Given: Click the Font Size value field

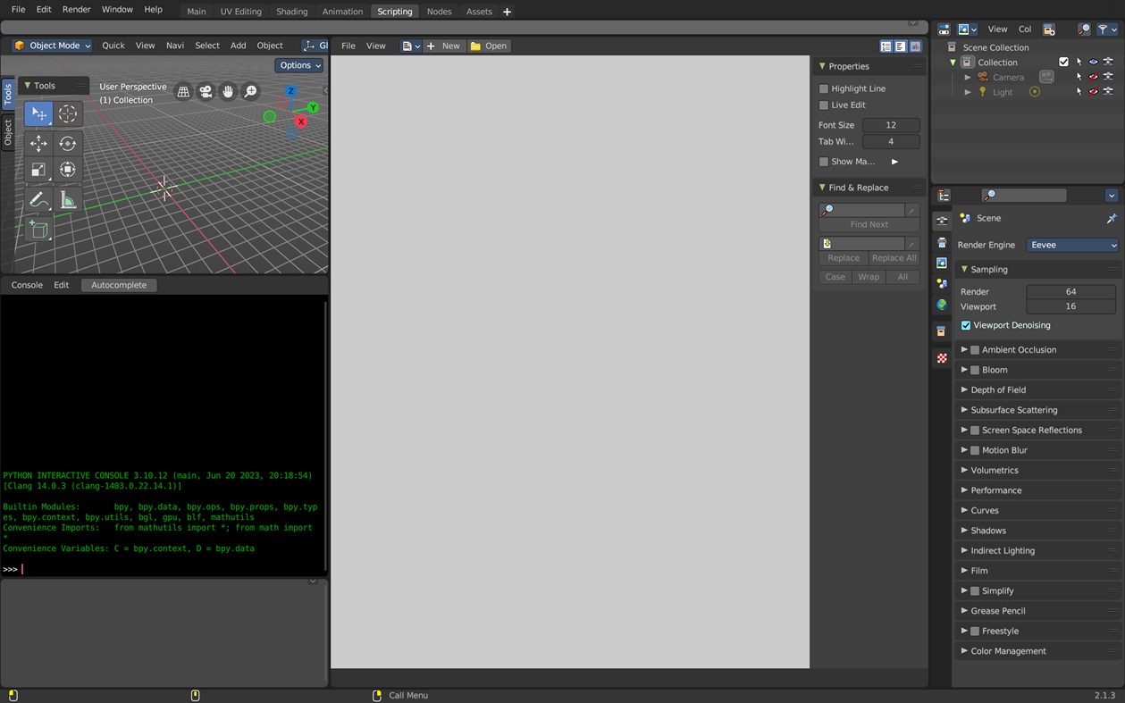Looking at the screenshot, I should click(891, 125).
